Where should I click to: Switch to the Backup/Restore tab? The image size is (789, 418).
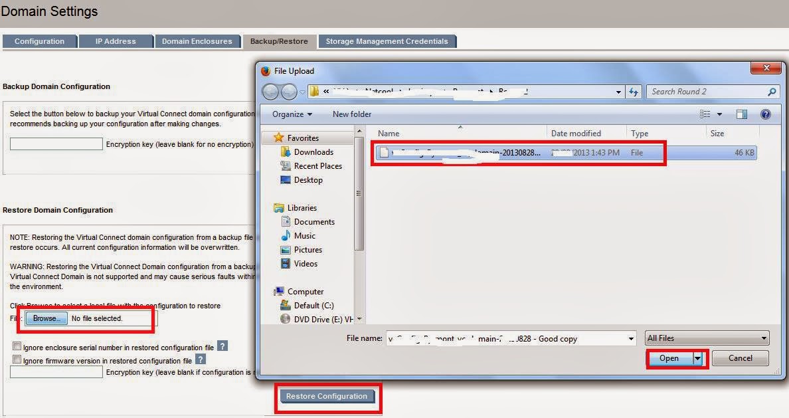point(279,41)
